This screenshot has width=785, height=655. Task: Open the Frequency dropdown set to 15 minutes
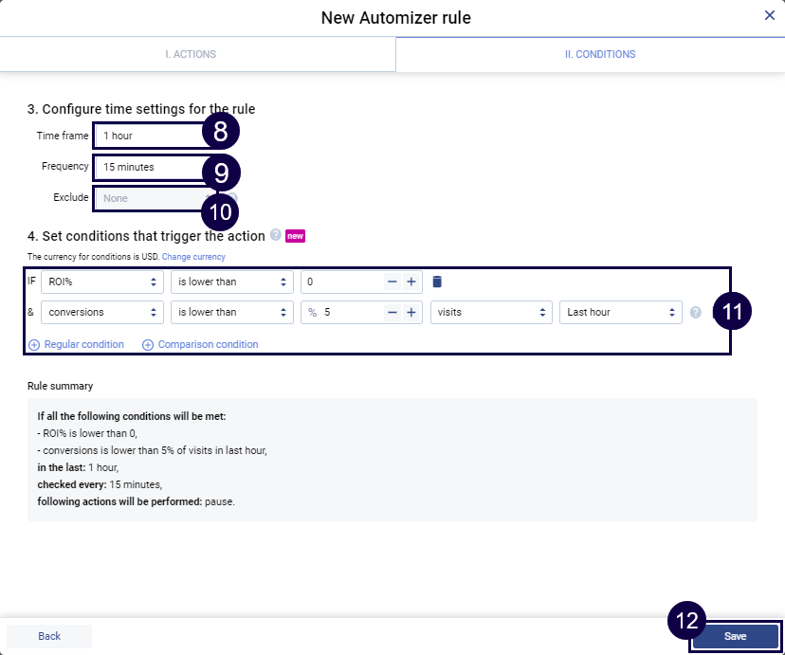point(148,167)
